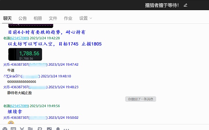Click the message 目前4小时有要跌的趋势，耐心持有
The width and height of the screenshot is (209, 130).
[47, 32]
